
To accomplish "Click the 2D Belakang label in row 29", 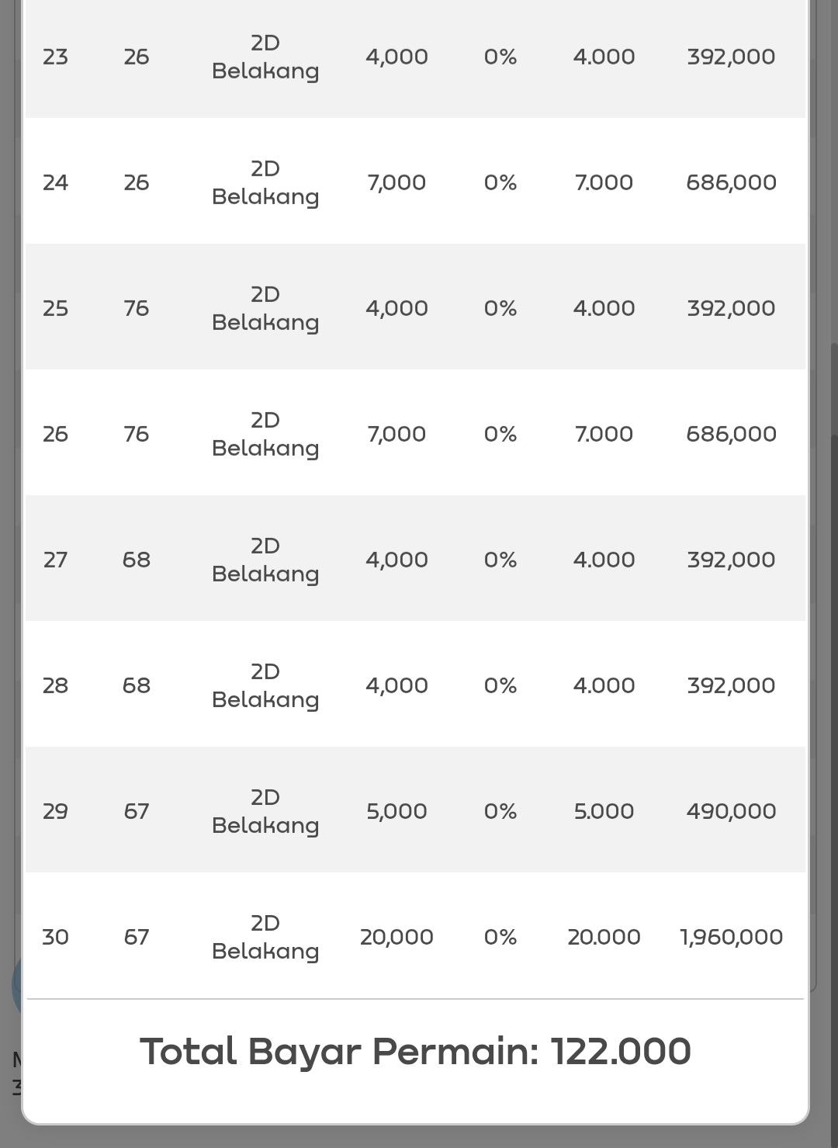I will (265, 811).
